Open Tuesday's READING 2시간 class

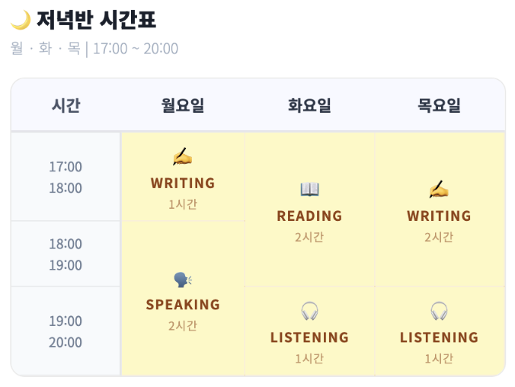pos(309,209)
